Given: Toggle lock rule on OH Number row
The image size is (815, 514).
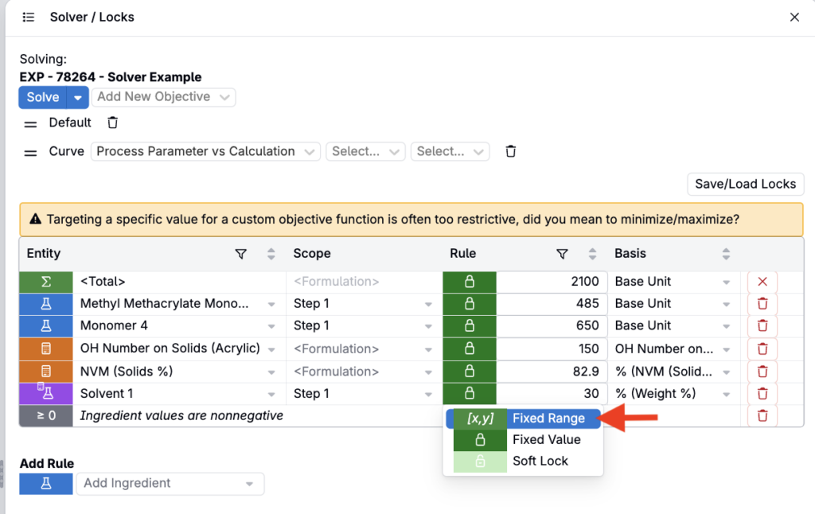Looking at the screenshot, I should (x=470, y=349).
